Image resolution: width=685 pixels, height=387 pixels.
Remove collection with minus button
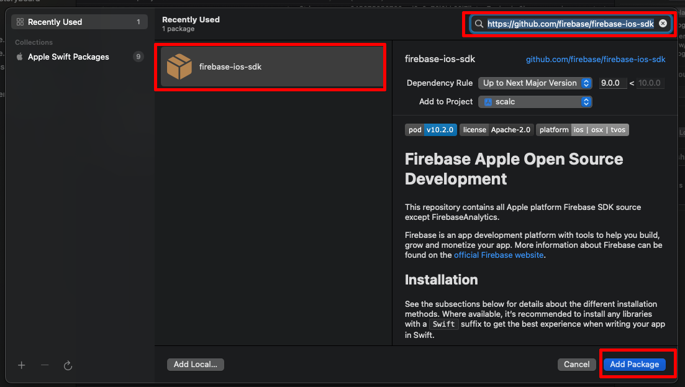(x=45, y=365)
